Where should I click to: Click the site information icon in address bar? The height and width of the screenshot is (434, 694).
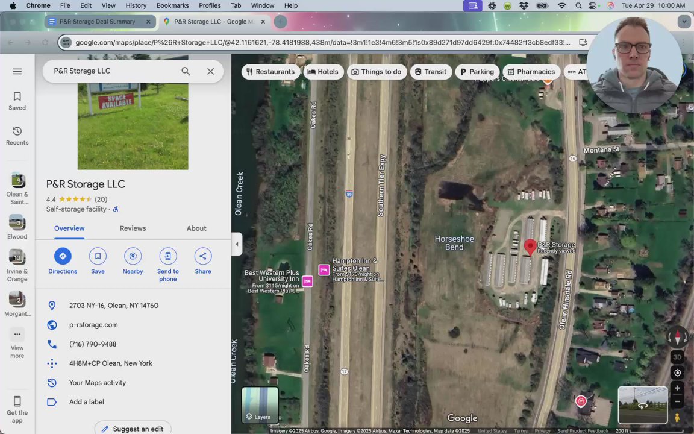pyautogui.click(x=66, y=43)
